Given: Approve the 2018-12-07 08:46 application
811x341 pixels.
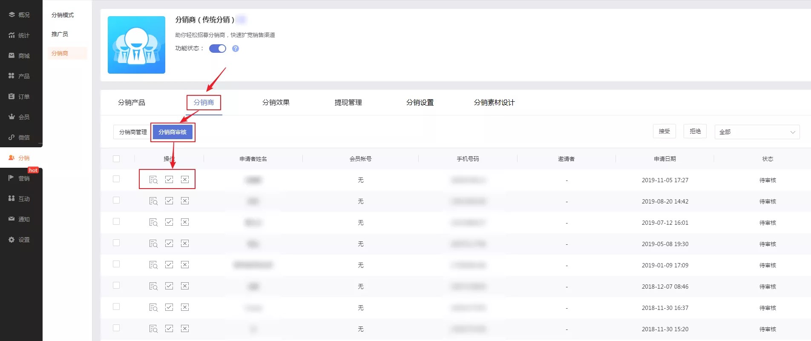Looking at the screenshot, I should 169,286.
